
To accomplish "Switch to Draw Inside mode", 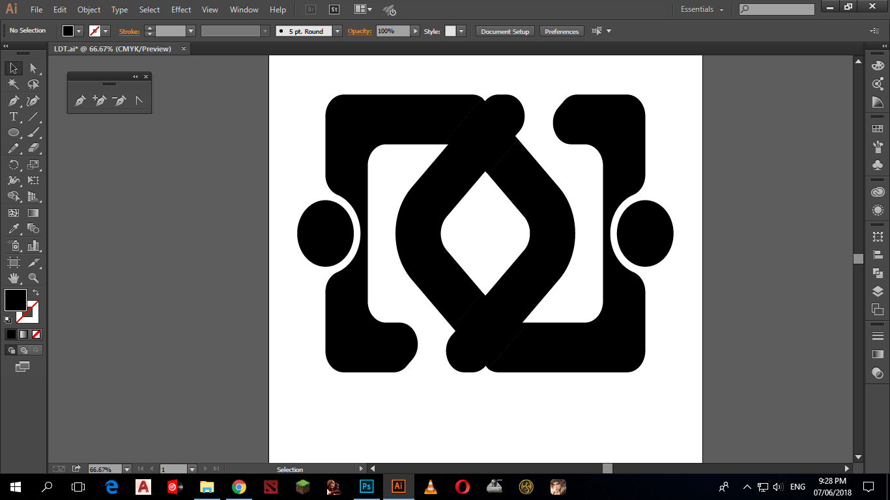I will (36, 350).
